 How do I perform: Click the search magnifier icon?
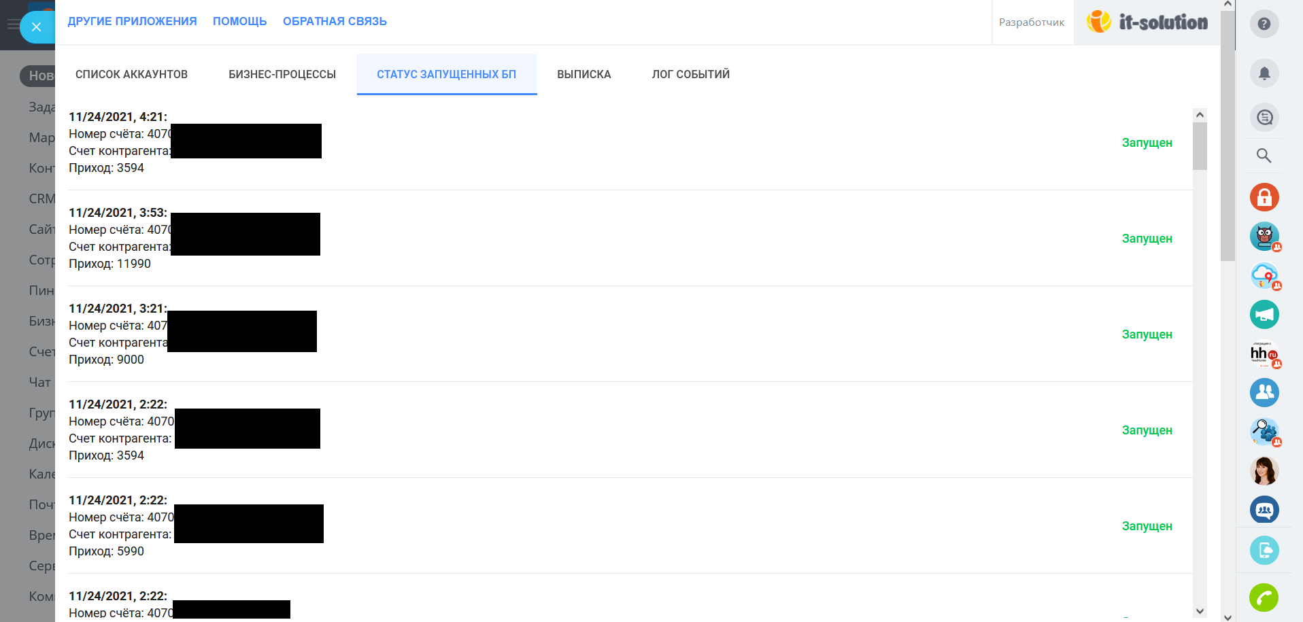coord(1264,156)
